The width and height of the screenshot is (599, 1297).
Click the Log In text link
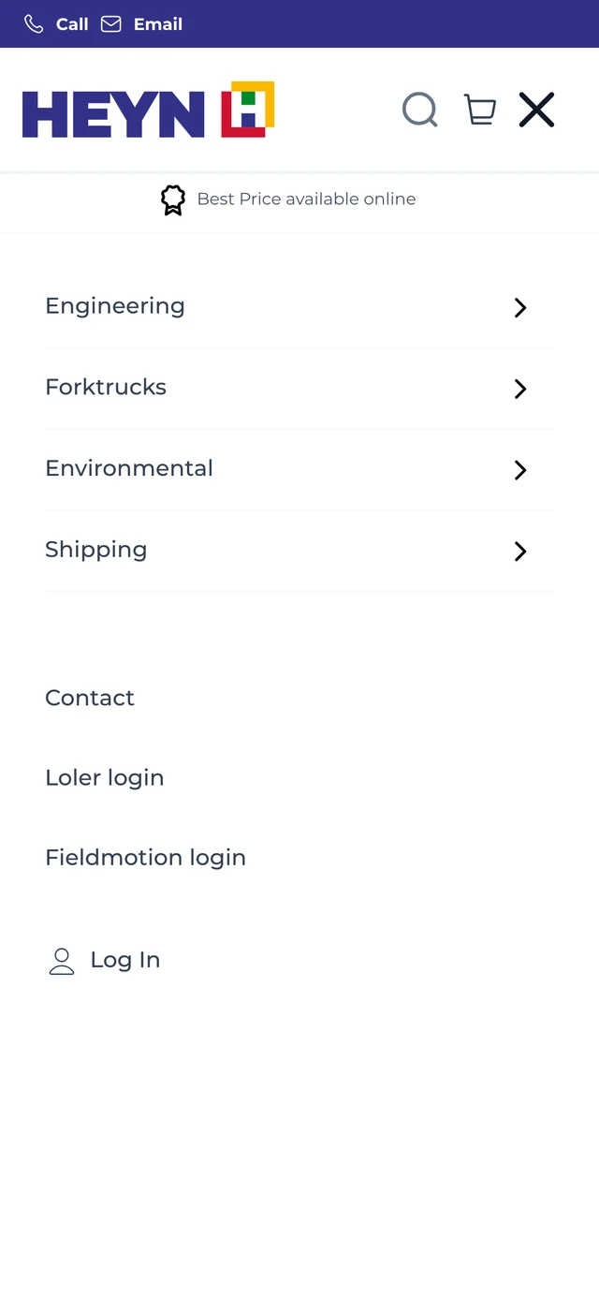[125, 961]
